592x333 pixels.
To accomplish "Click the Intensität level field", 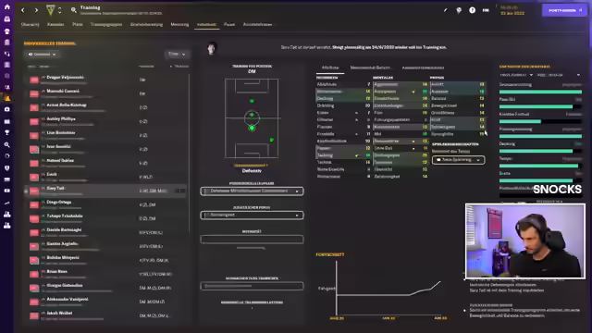I will (x=252, y=240).
